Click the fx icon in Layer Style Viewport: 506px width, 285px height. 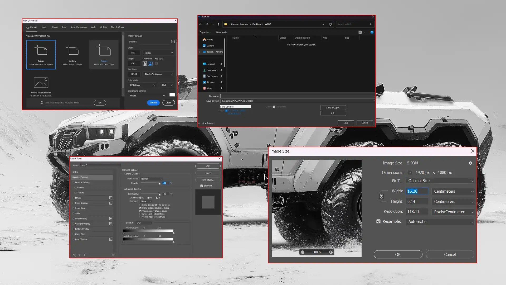(x=74, y=255)
